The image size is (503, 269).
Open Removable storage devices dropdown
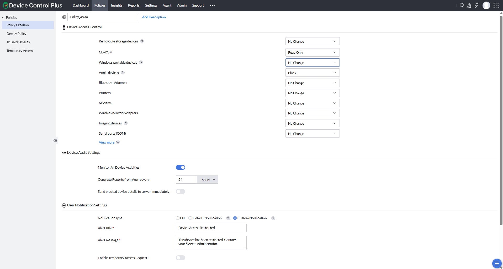click(x=313, y=41)
